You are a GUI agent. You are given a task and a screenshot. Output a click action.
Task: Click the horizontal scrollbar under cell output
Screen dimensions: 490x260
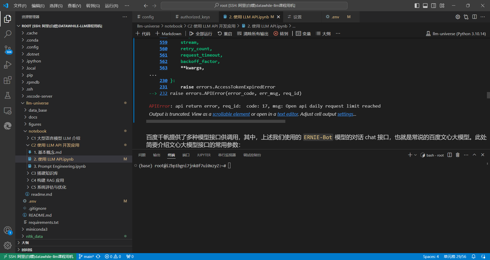[x=216, y=122]
